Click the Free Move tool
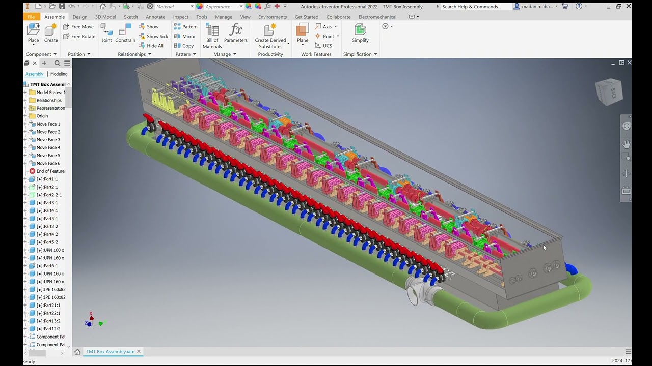Viewport: 652px width, 366px height. [x=78, y=27]
